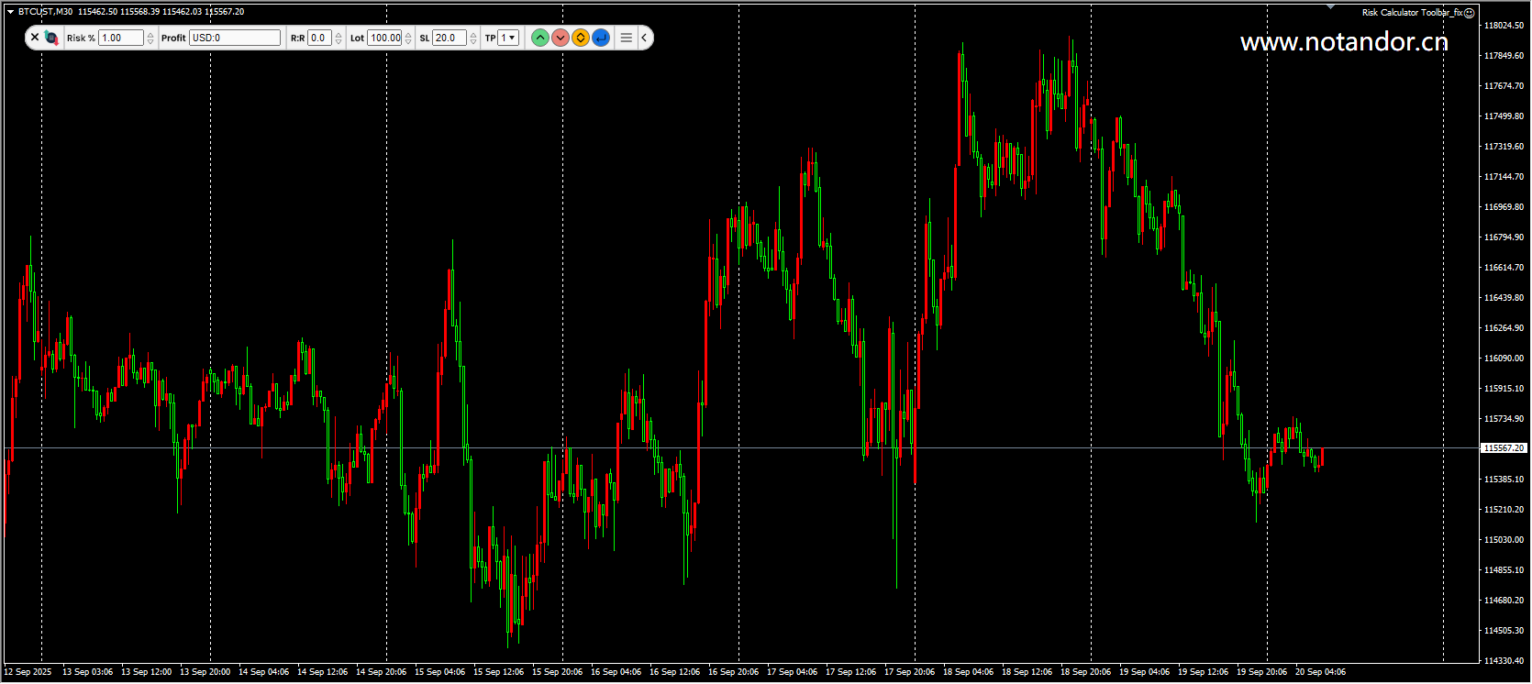Adjust the Lot size stepper

tap(408, 38)
